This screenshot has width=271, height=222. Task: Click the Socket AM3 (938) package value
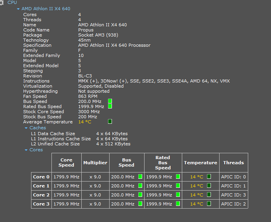coord(98,35)
